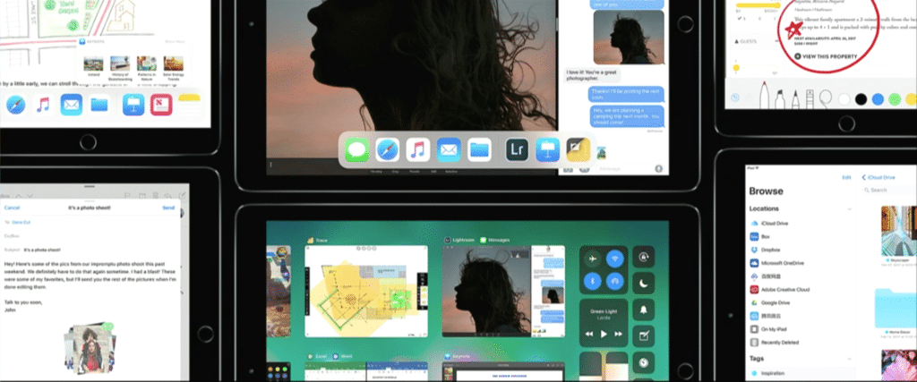Viewport: 917px width, 382px height.
Task: Select Dropbox in Locations list
Action: pyautogui.click(x=769, y=250)
